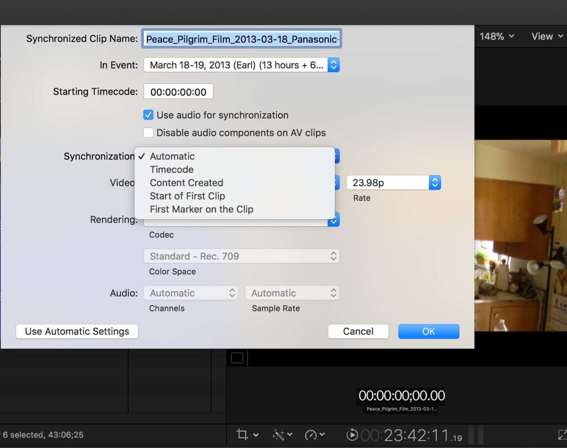Click the Use Automatic Settings button
The width and height of the screenshot is (567, 448).
click(x=77, y=331)
